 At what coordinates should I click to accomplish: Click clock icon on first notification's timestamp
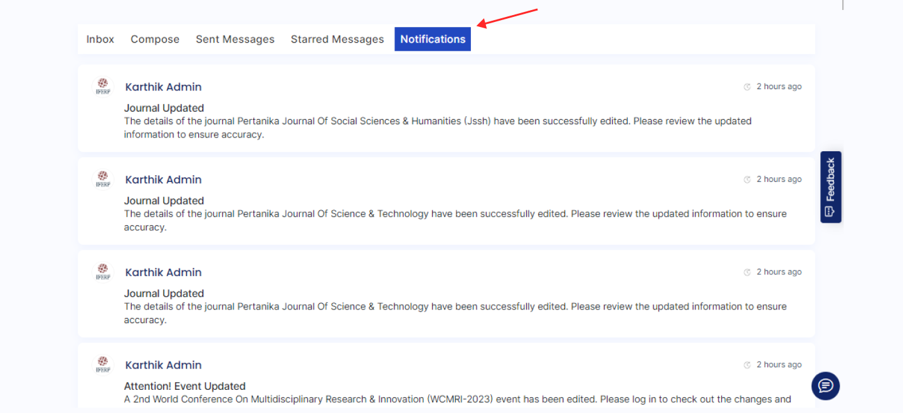[x=747, y=87]
